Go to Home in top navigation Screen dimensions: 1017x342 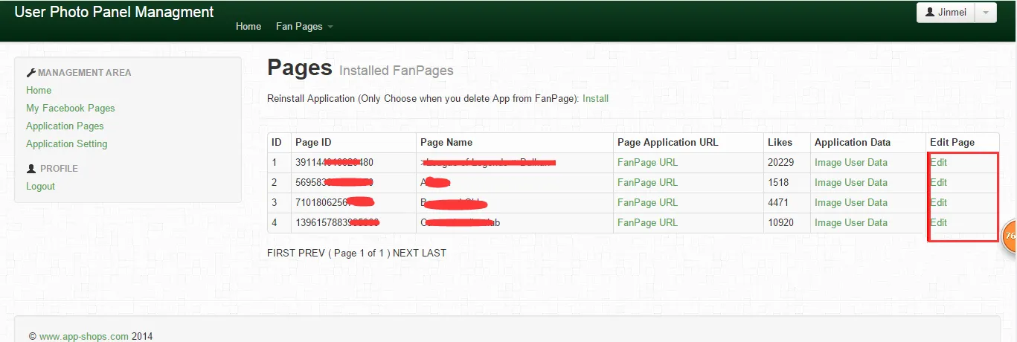tap(248, 26)
